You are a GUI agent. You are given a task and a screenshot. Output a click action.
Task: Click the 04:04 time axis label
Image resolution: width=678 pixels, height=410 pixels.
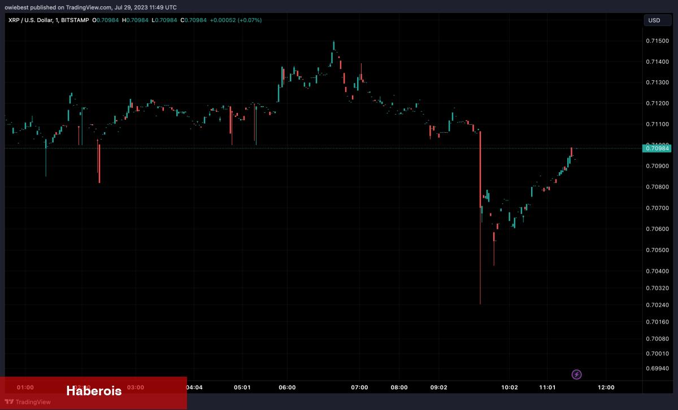tap(194, 387)
